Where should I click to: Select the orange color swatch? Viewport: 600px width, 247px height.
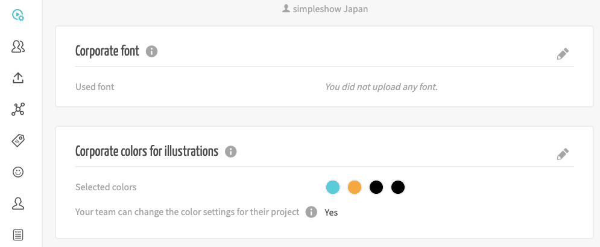coord(355,188)
